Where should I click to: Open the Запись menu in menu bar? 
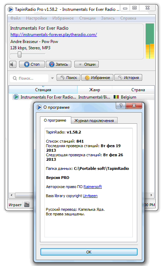(108, 18)
